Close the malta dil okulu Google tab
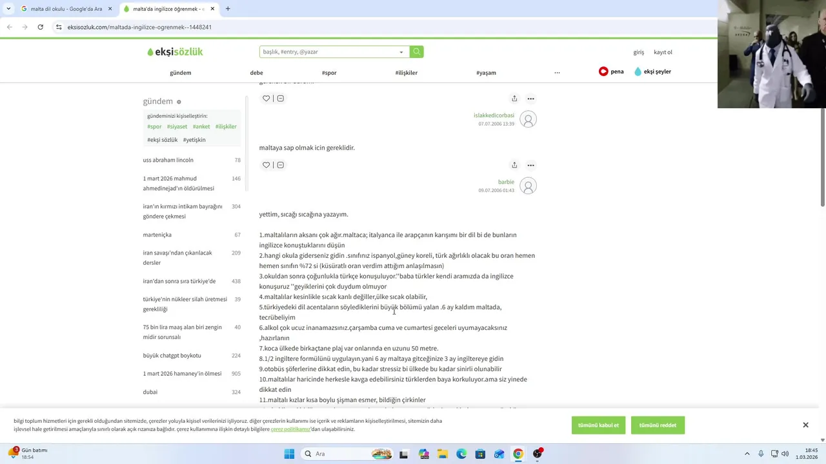This screenshot has width=826, height=464. 110,9
